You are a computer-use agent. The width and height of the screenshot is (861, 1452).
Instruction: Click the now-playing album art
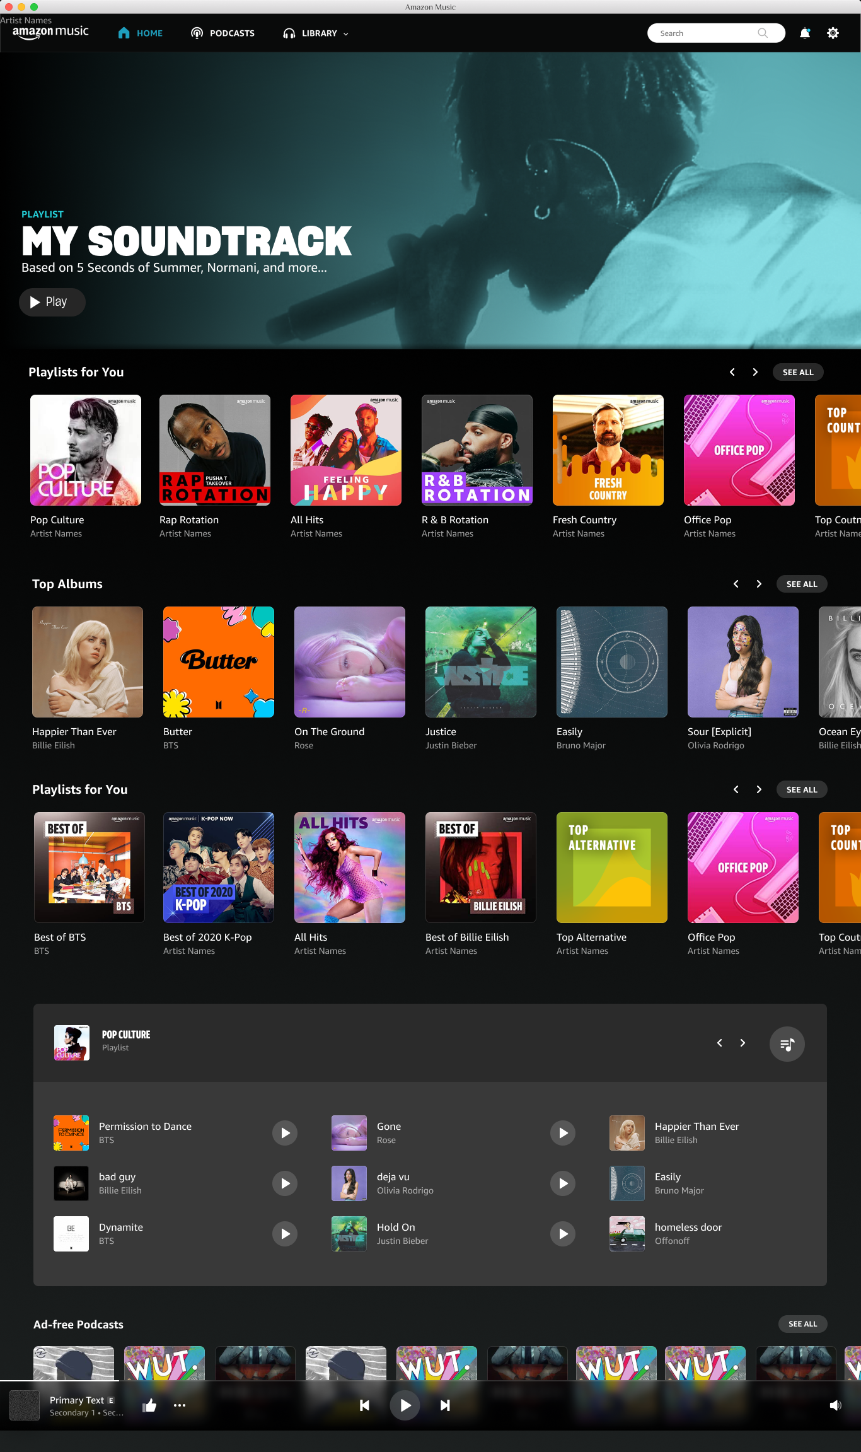click(x=25, y=1405)
